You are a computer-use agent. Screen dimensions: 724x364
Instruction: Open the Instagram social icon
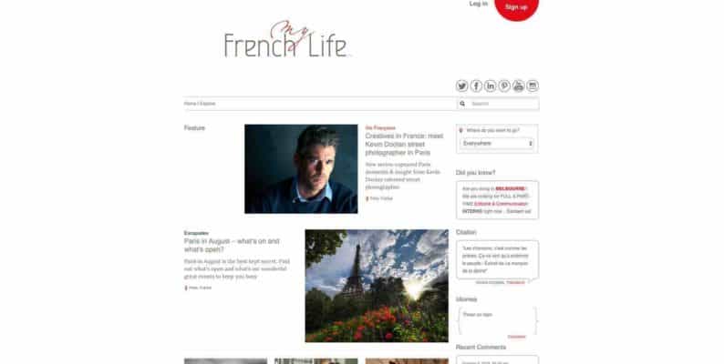(x=533, y=86)
